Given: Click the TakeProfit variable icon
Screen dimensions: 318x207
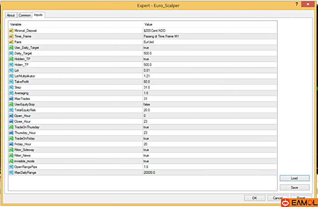Looking at the screenshot, I should [x=11, y=82].
